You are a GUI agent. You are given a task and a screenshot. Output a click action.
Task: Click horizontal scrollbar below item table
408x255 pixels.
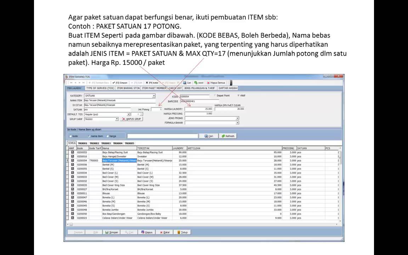203,224
